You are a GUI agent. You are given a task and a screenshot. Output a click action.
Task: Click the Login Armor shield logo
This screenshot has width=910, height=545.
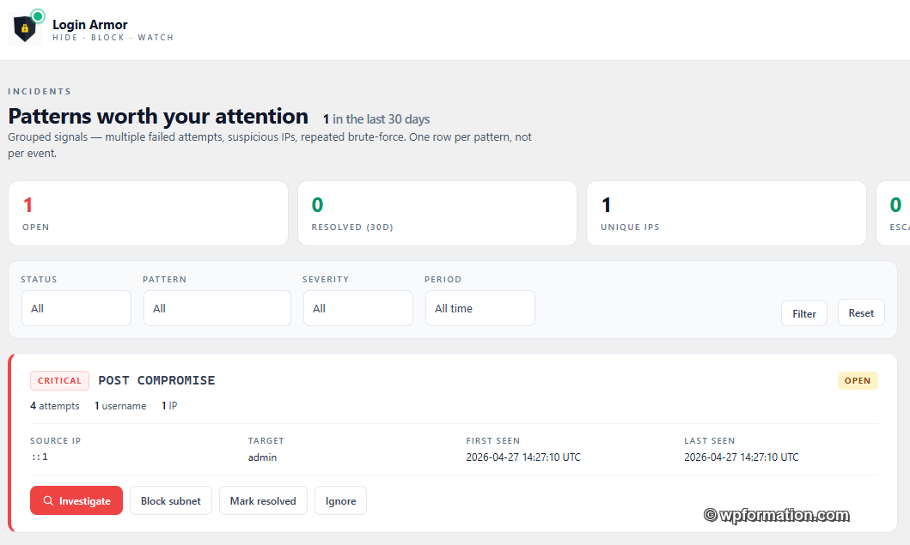(x=24, y=28)
